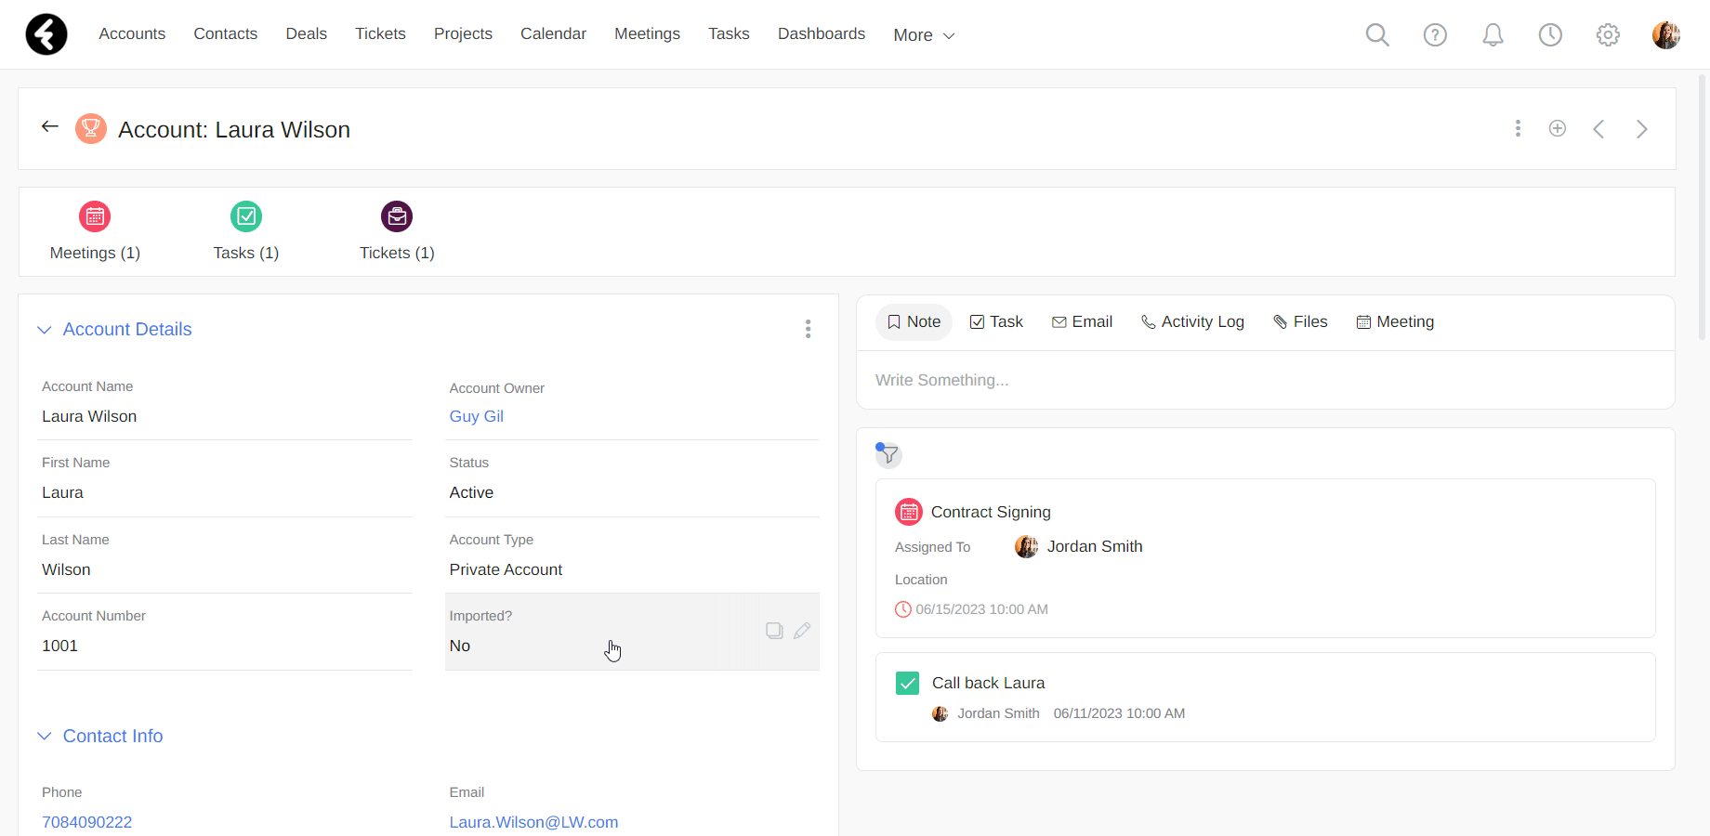Click the First Name value Laura
The width and height of the screenshot is (1710, 836).
[x=62, y=492]
